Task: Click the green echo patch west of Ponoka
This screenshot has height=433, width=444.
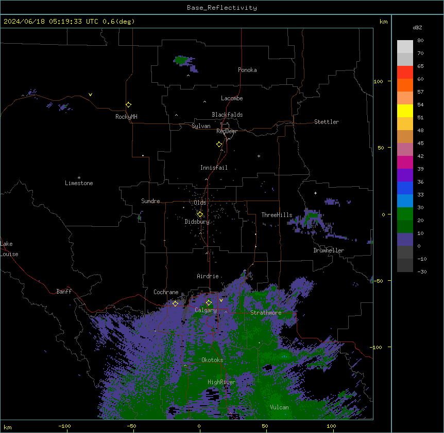Action: click(180, 60)
